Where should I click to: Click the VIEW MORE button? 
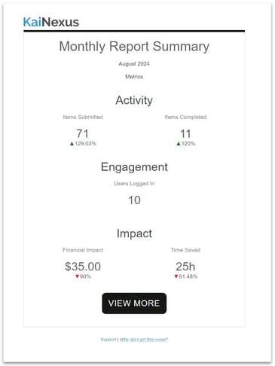134,303
